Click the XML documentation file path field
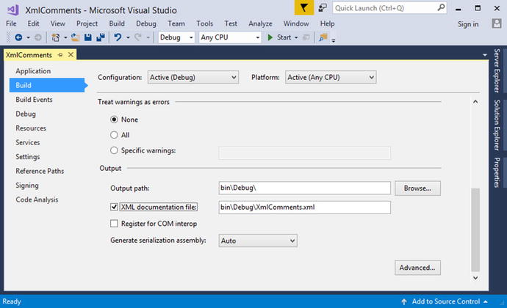Image resolution: width=507 pixels, height=308 pixels. tap(305, 208)
